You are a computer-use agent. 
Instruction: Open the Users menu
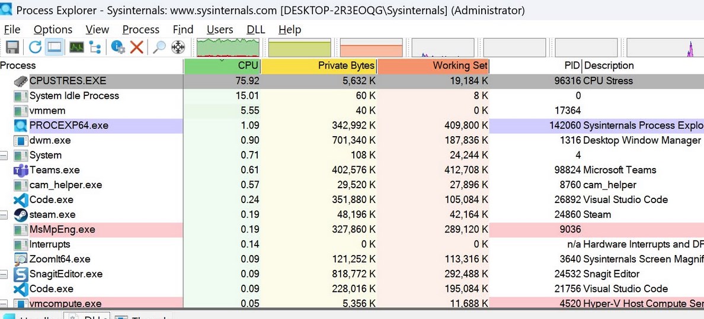(x=220, y=30)
